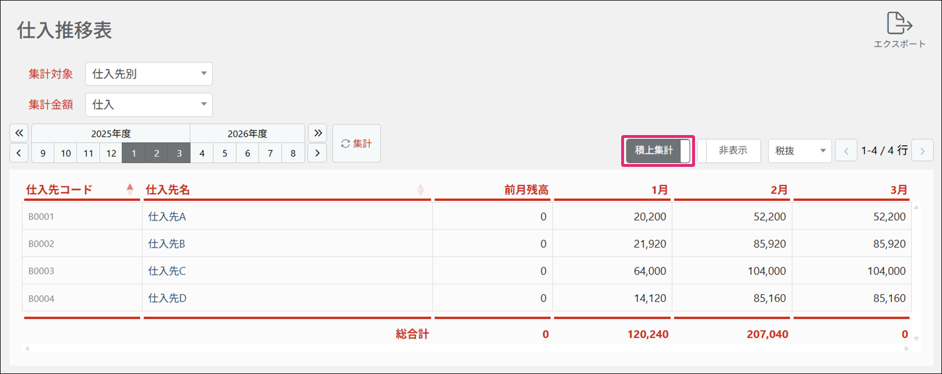Go to previous page of rows

tap(846, 151)
